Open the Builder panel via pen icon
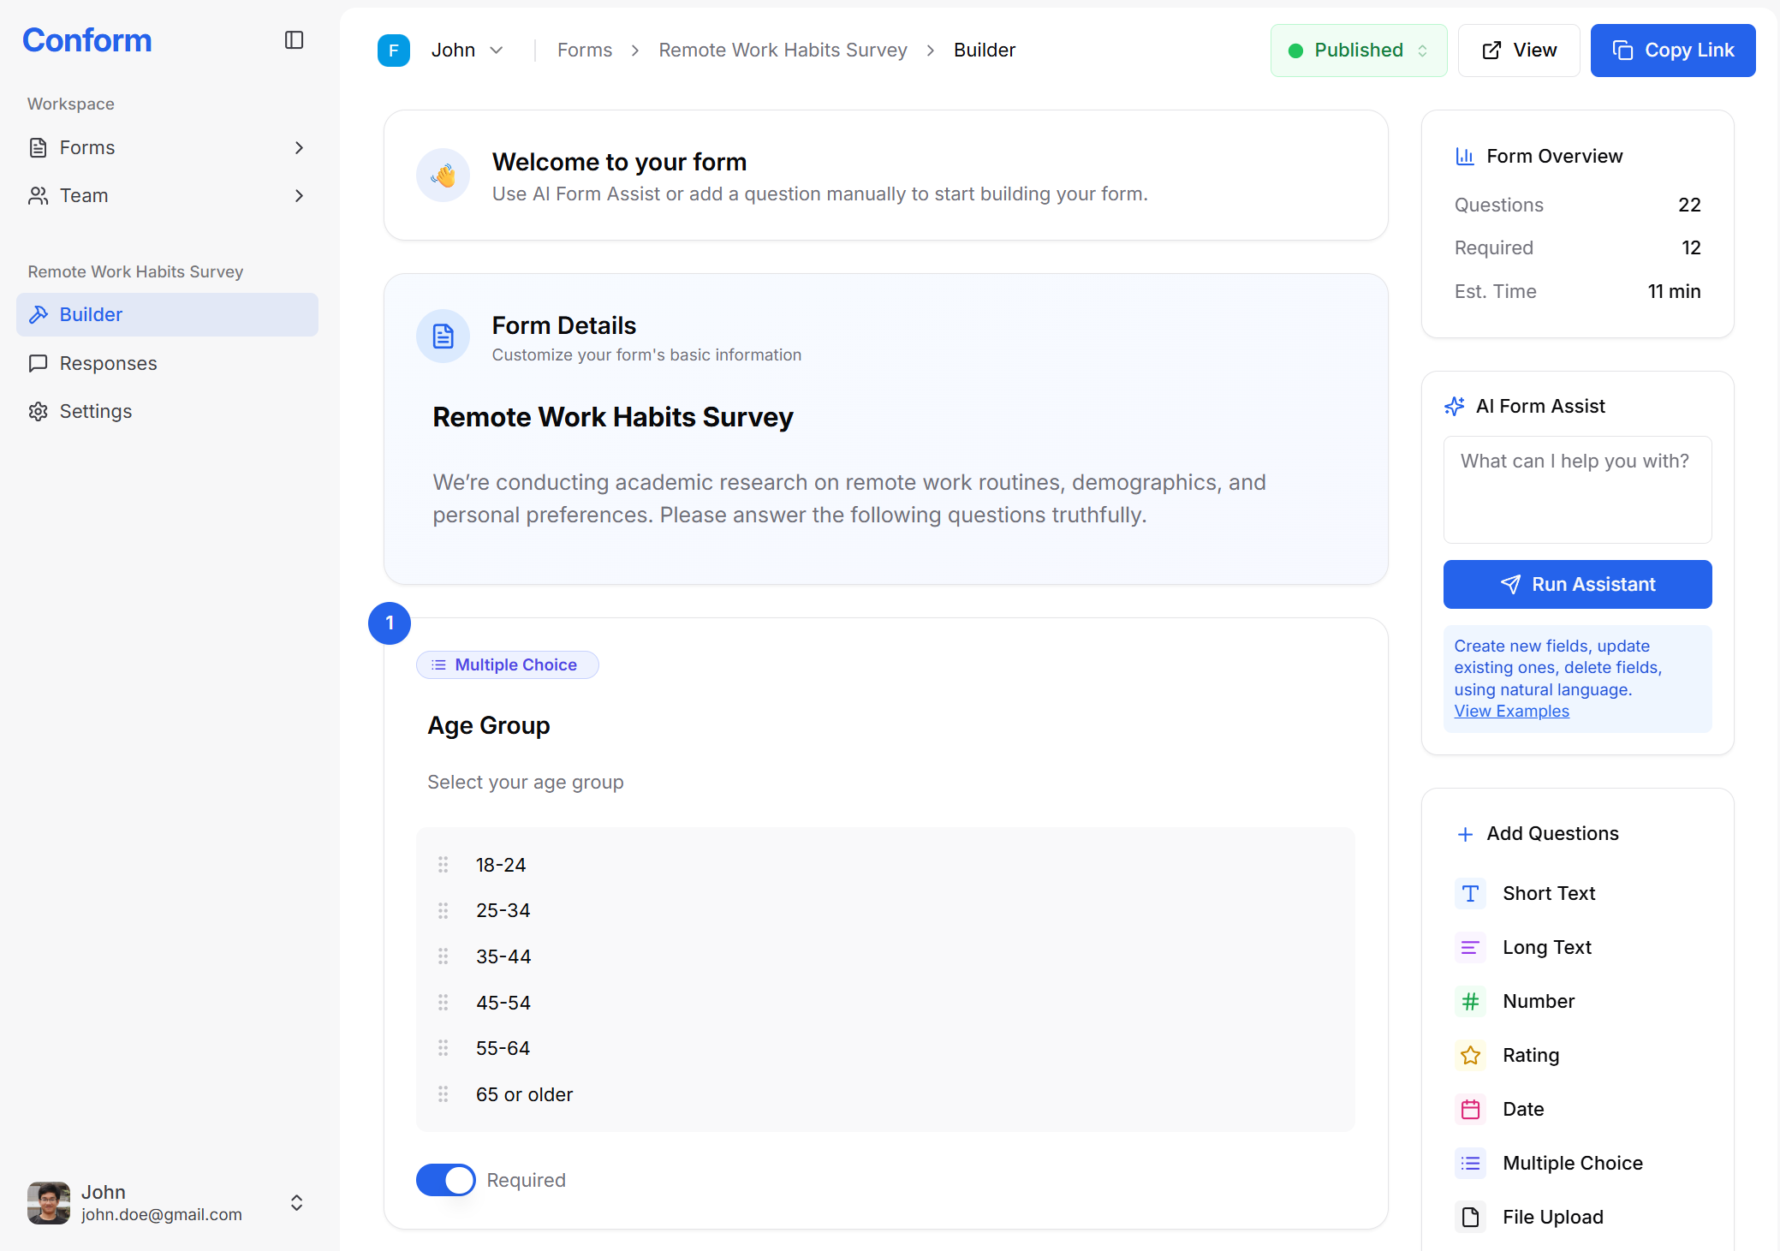 click(x=39, y=314)
